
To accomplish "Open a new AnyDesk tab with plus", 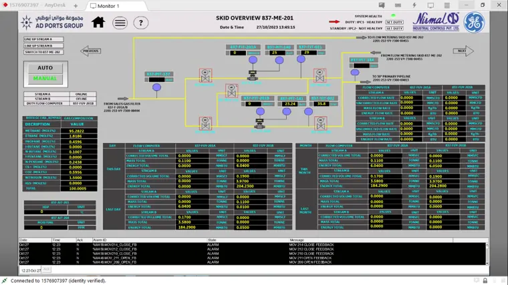I will pyautogui.click(x=76, y=5).
